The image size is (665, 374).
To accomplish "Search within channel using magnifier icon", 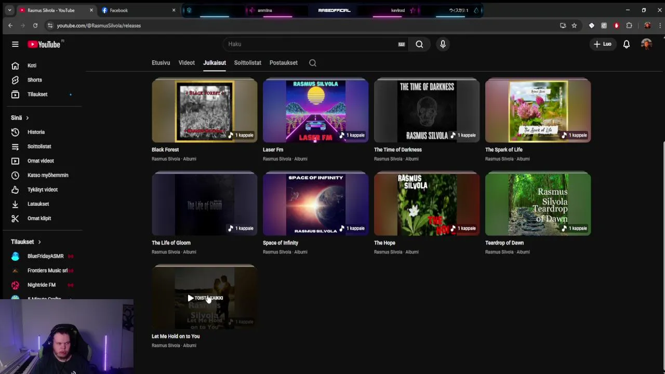I will pyautogui.click(x=313, y=63).
